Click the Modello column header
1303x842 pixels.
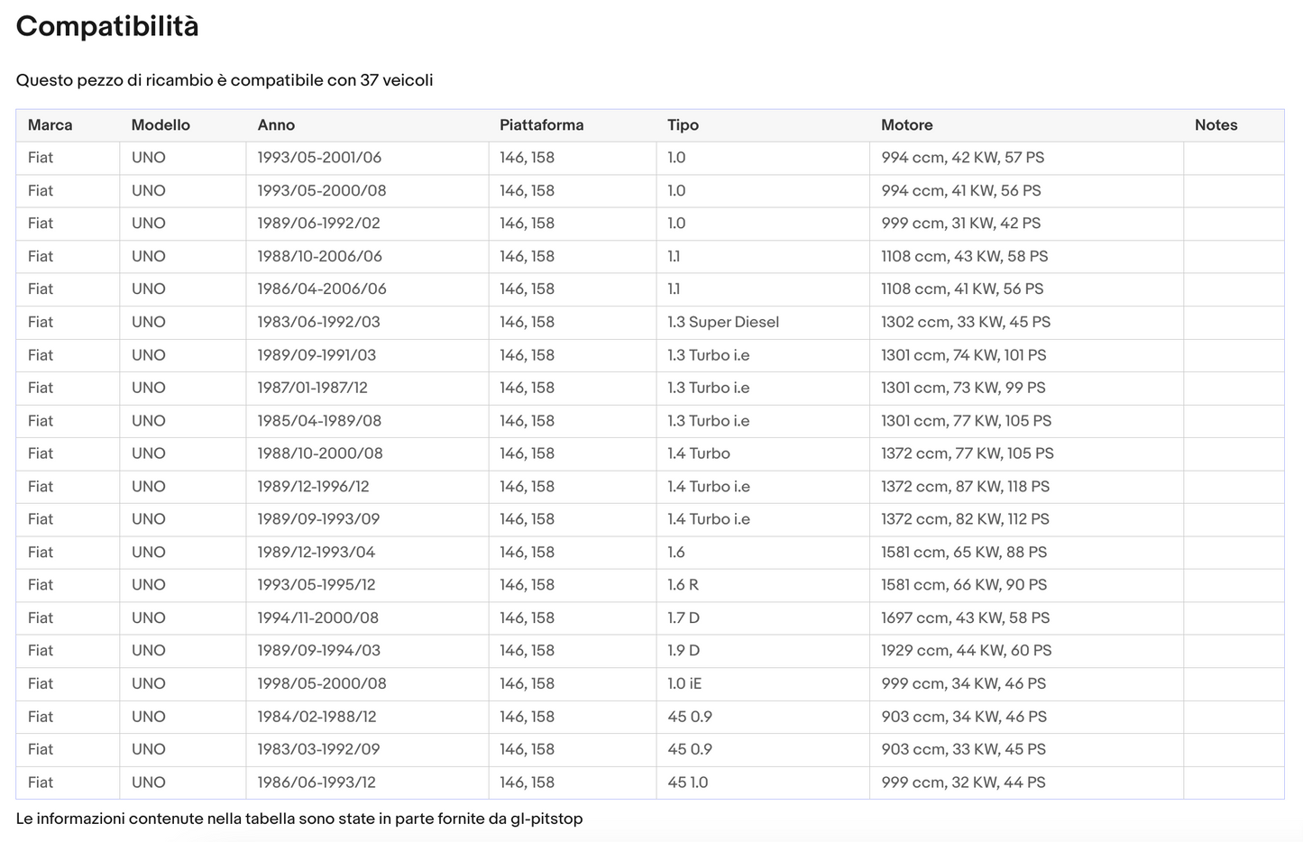[161, 125]
